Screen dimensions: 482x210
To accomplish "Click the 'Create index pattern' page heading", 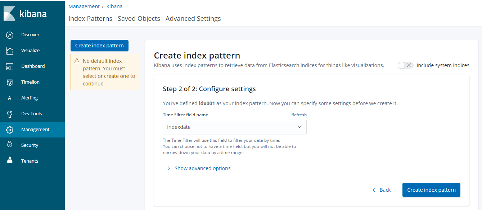I will [x=197, y=56].
